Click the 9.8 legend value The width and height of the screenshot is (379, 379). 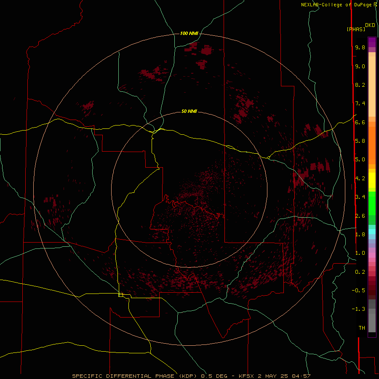click(x=360, y=47)
